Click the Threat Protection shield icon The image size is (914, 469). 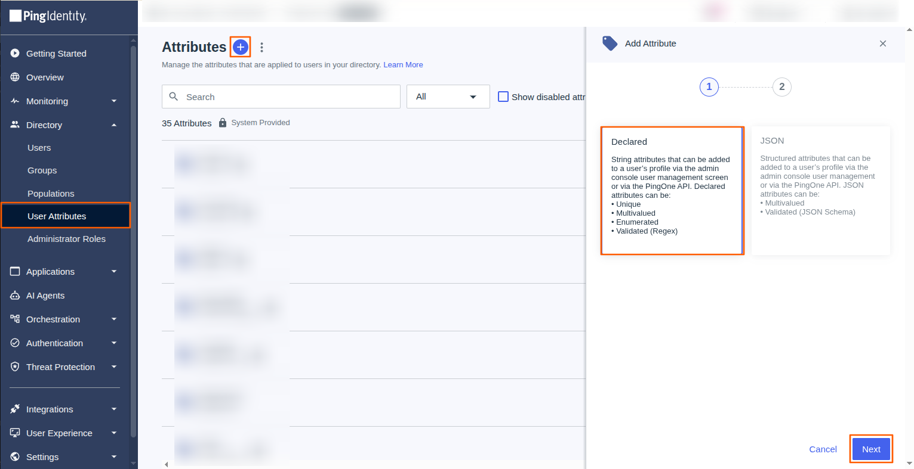(15, 367)
